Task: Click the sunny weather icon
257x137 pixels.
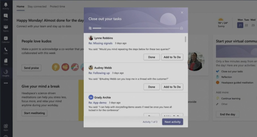Action: pyautogui.click(x=221, y=19)
